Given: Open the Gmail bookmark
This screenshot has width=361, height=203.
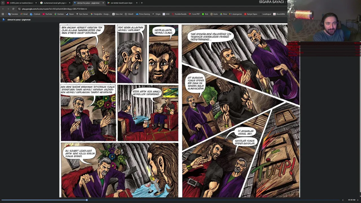Looking at the screenshot, I should click(24, 14).
